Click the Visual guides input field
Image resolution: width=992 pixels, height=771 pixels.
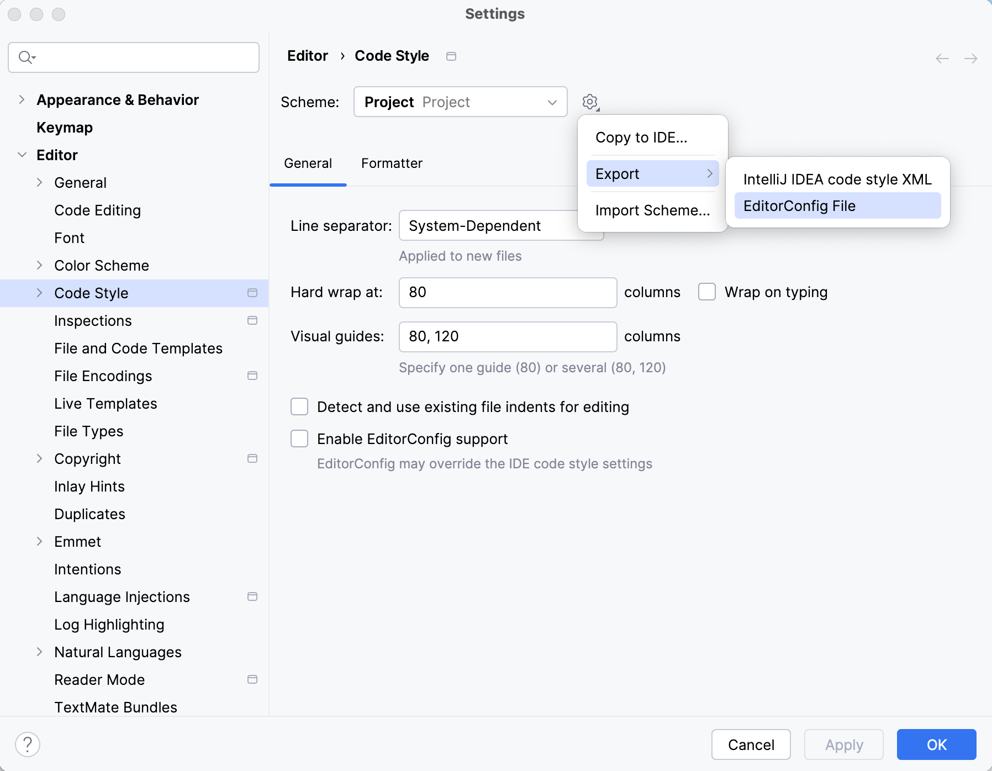pyautogui.click(x=507, y=336)
